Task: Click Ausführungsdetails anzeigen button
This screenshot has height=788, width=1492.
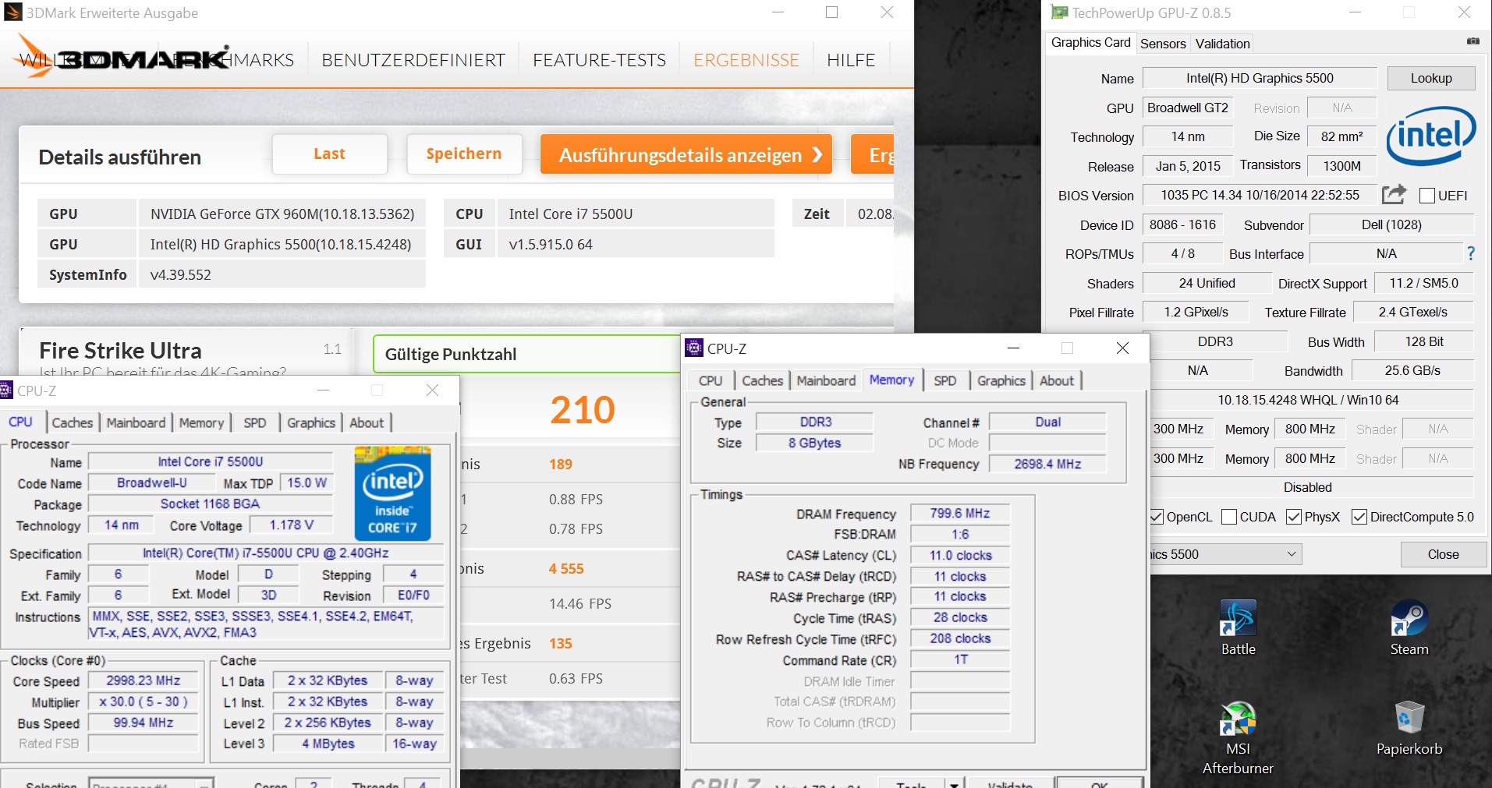Action: coord(686,154)
